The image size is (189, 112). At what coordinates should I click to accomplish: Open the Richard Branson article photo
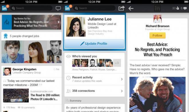pyautogui.click(x=157, y=95)
